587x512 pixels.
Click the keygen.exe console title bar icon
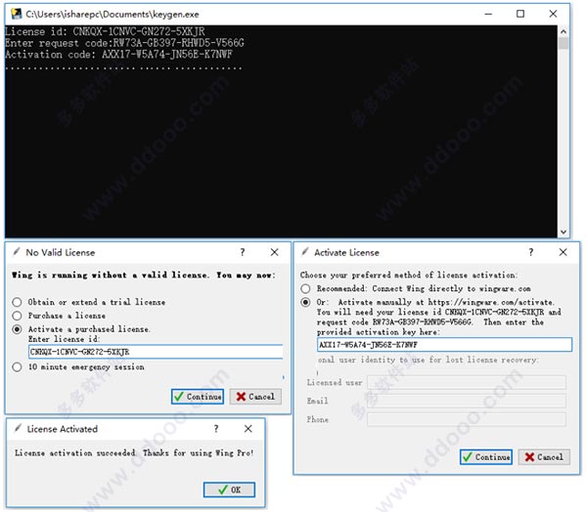point(16,14)
